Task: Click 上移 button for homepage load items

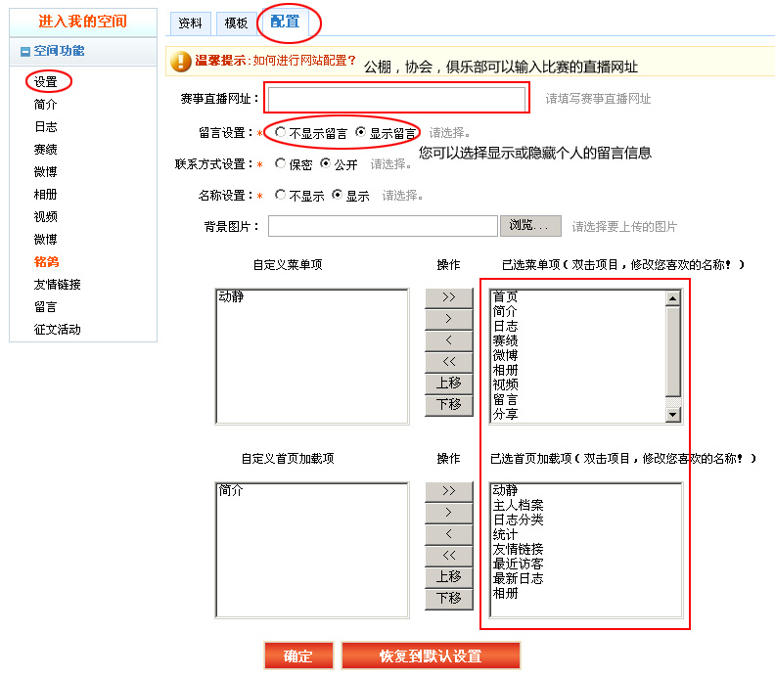Action: 448,576
